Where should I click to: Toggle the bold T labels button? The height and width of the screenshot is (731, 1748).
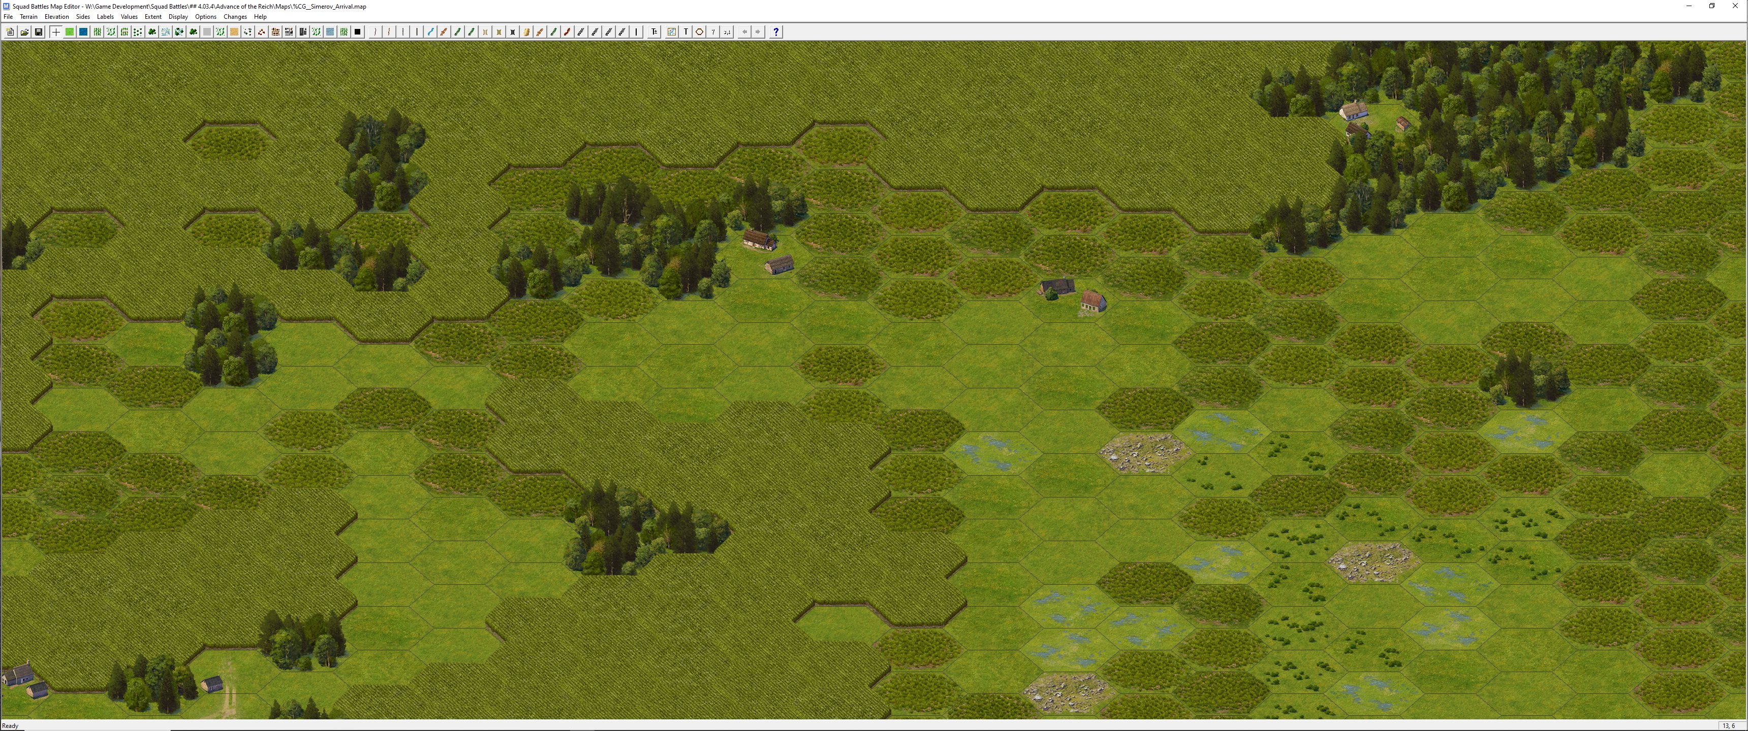pos(685,32)
